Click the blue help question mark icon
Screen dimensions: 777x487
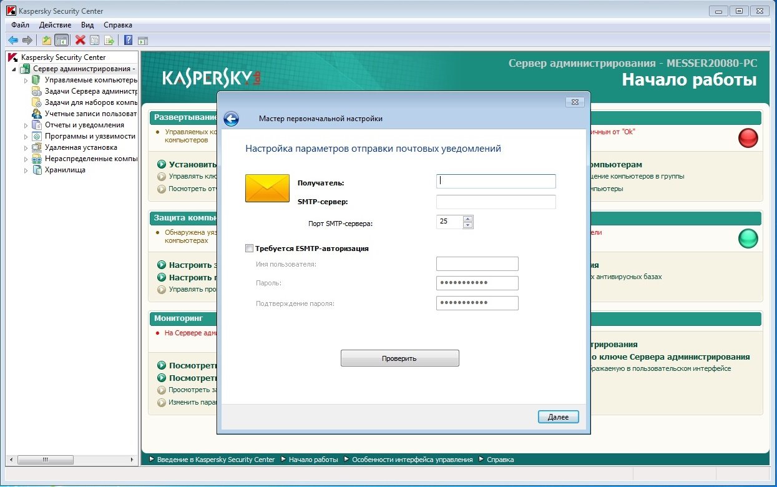click(x=128, y=40)
